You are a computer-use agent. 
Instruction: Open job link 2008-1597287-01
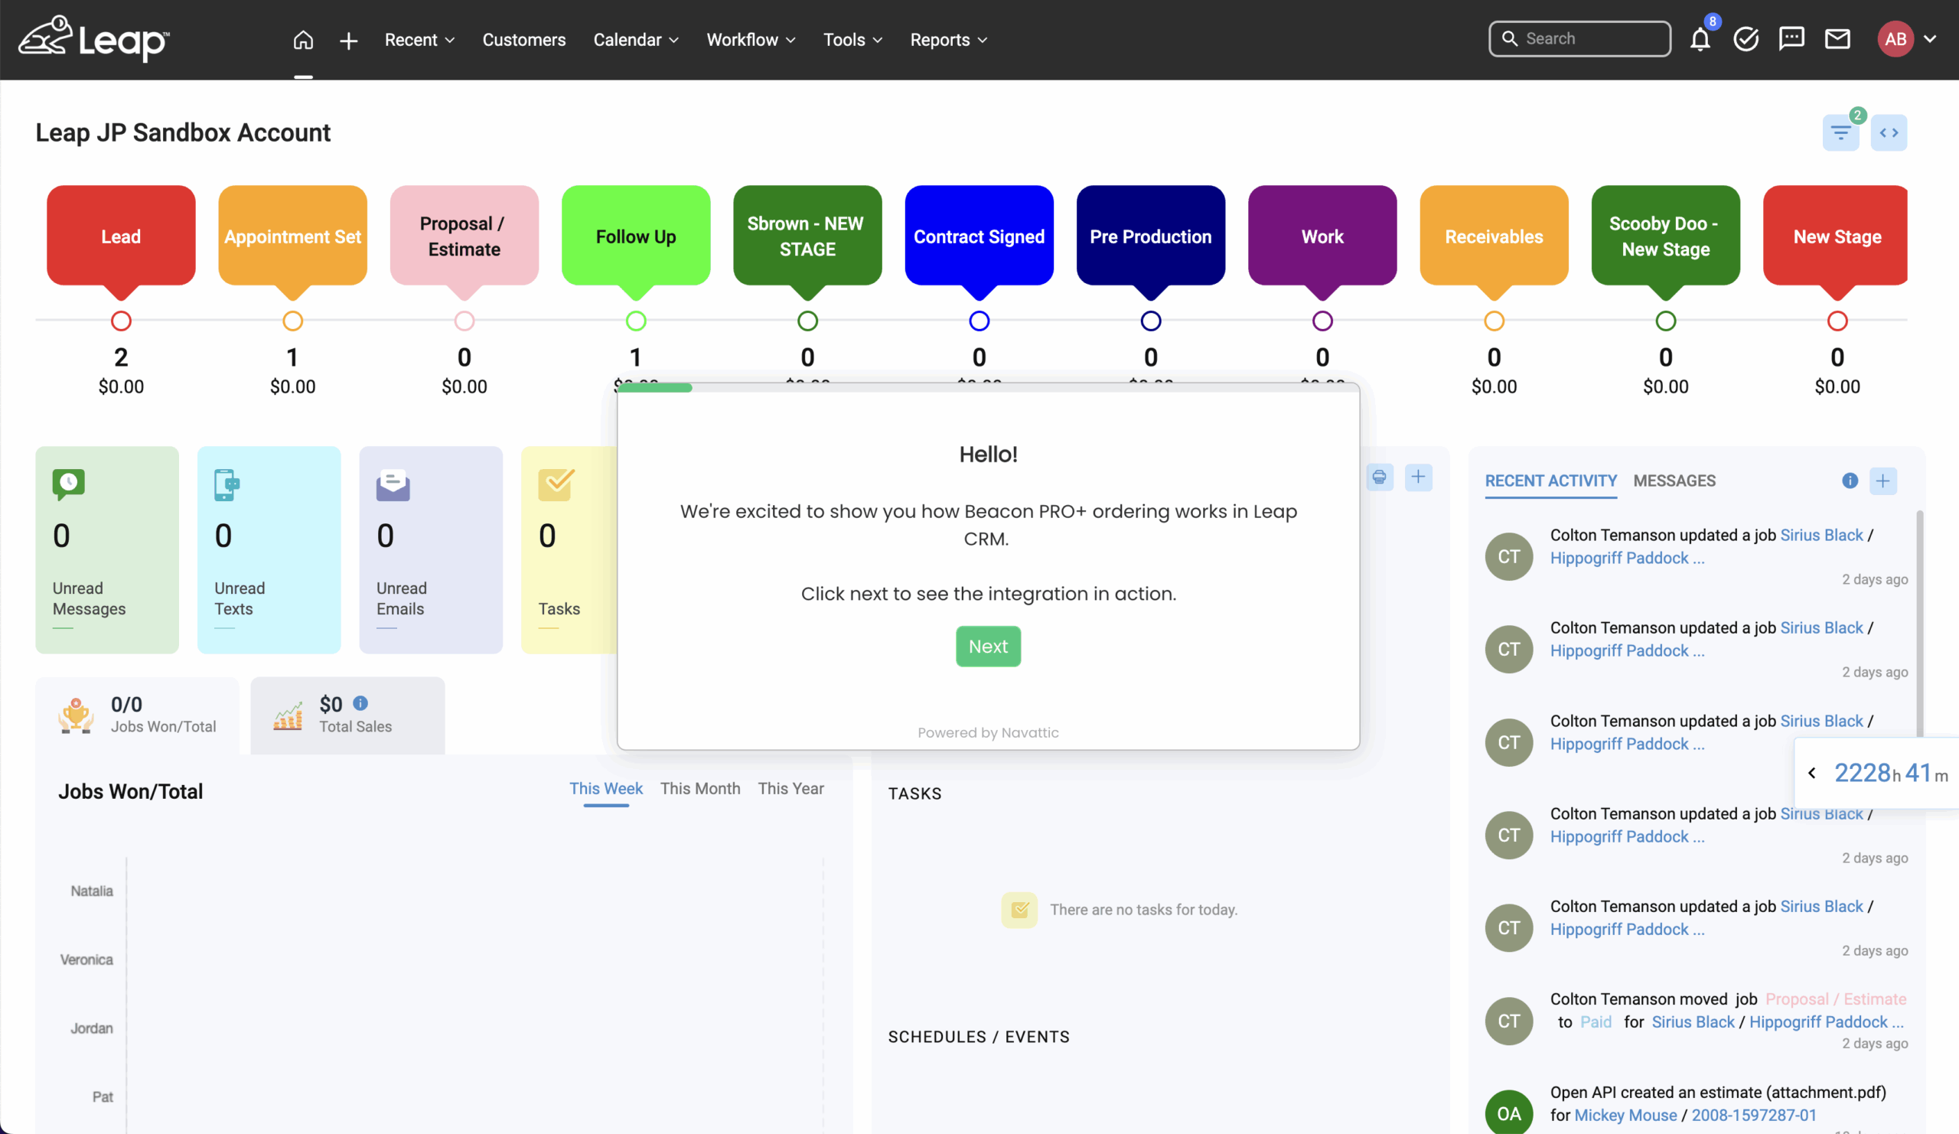click(x=1754, y=1115)
